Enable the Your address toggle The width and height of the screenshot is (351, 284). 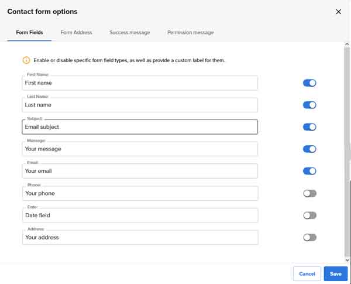(310, 237)
